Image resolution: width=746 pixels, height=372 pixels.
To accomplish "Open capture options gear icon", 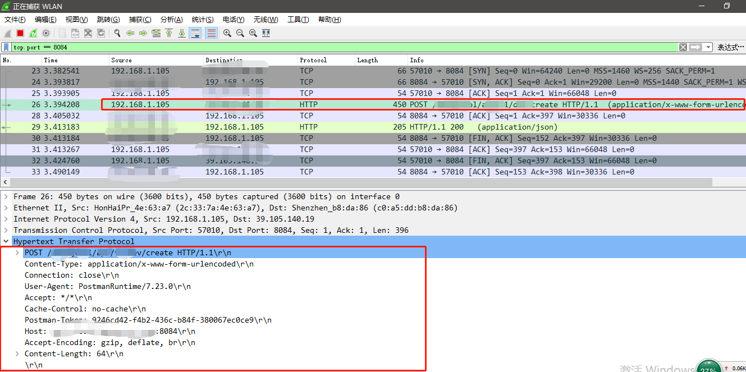I will (46, 33).
